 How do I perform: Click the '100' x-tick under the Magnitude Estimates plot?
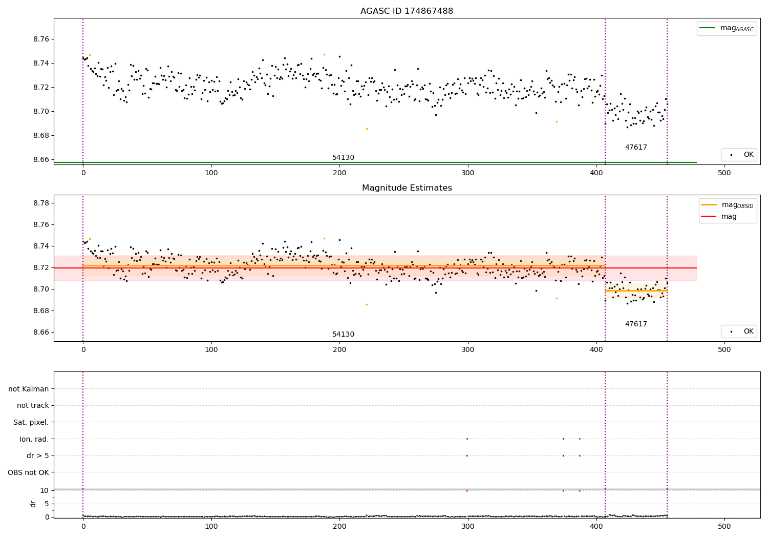tap(211, 349)
